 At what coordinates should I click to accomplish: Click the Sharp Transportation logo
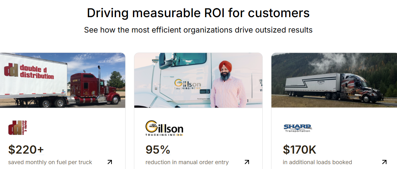[297, 128]
